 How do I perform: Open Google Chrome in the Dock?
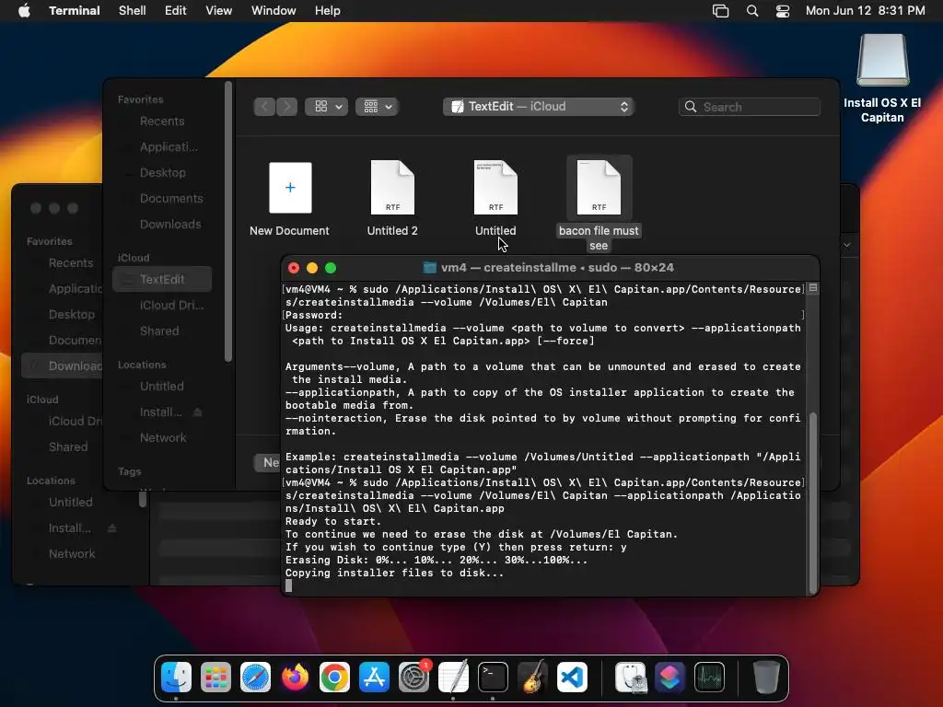pos(334,678)
